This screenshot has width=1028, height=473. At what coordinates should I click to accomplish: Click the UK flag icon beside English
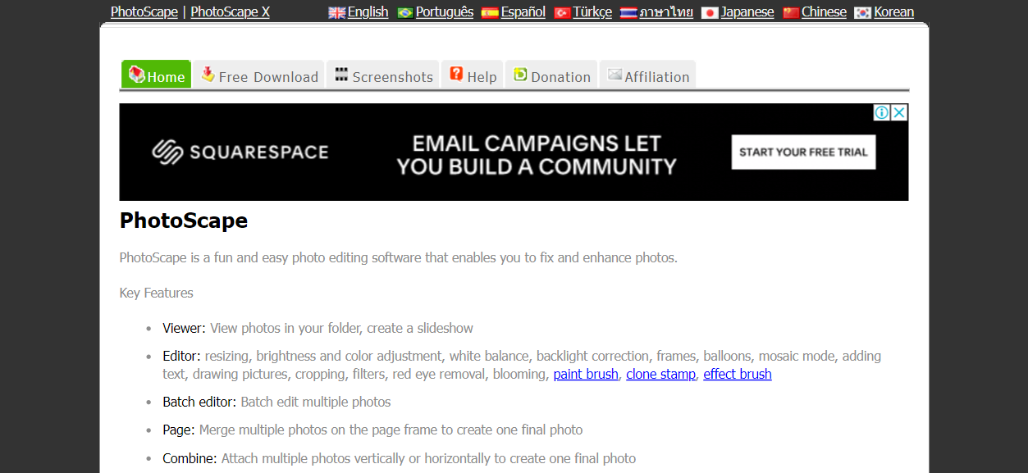click(336, 12)
